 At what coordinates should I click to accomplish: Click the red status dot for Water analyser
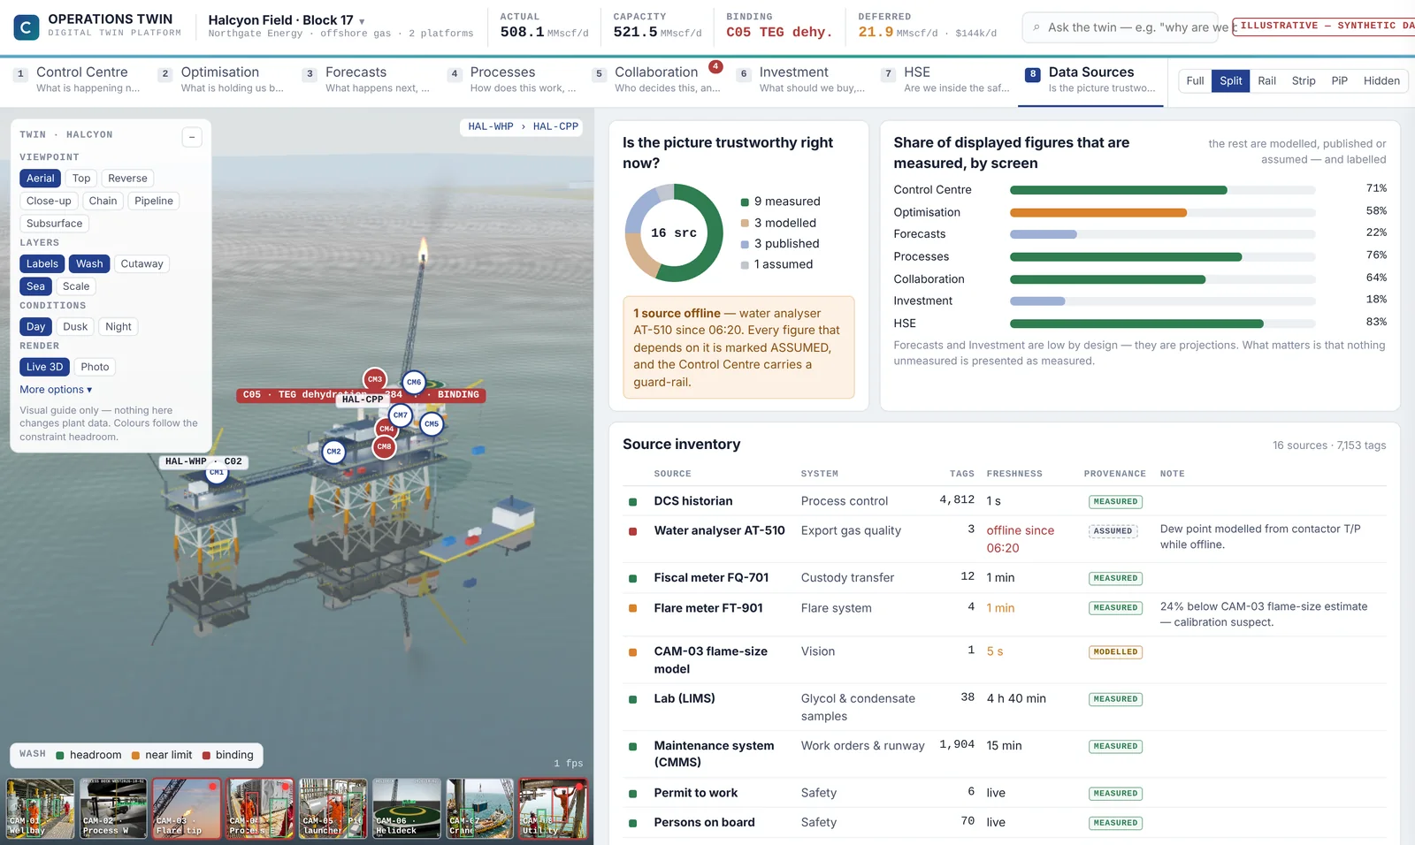tap(632, 531)
